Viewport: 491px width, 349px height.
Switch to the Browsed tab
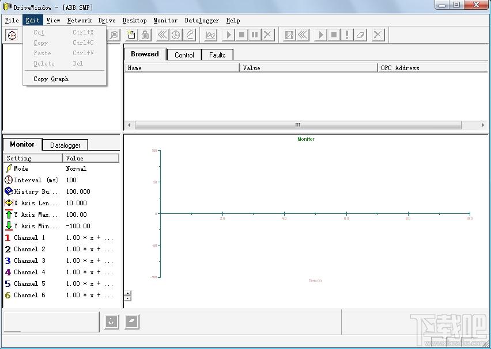pos(145,54)
